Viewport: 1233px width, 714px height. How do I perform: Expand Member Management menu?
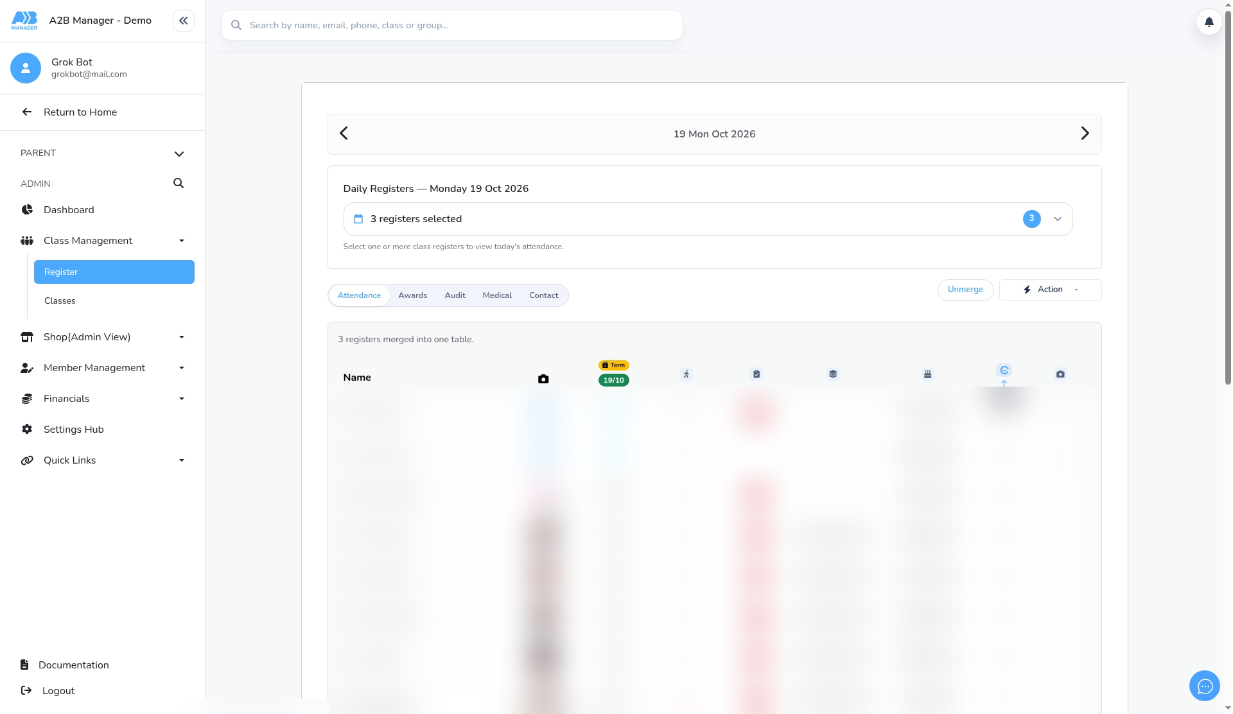point(103,368)
